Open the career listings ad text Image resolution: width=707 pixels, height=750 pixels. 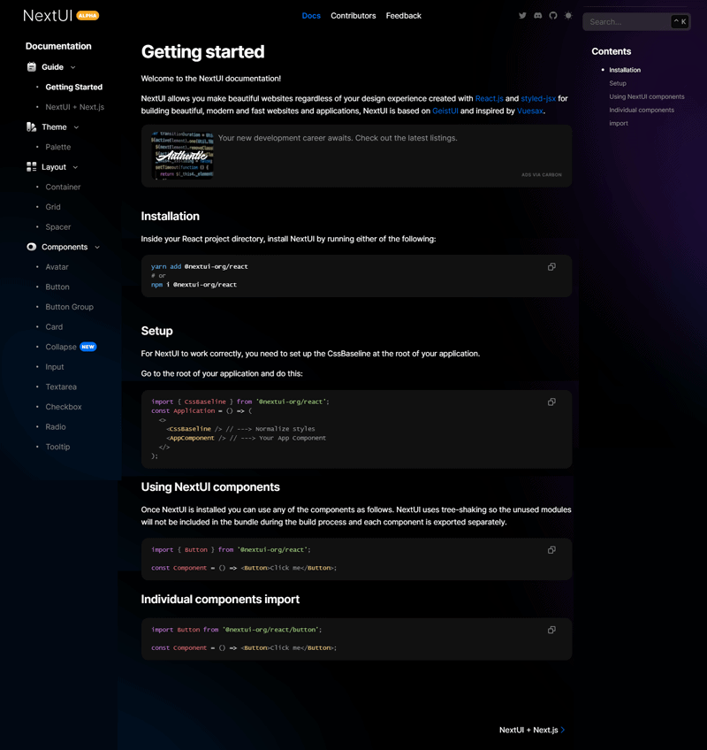[x=338, y=138]
